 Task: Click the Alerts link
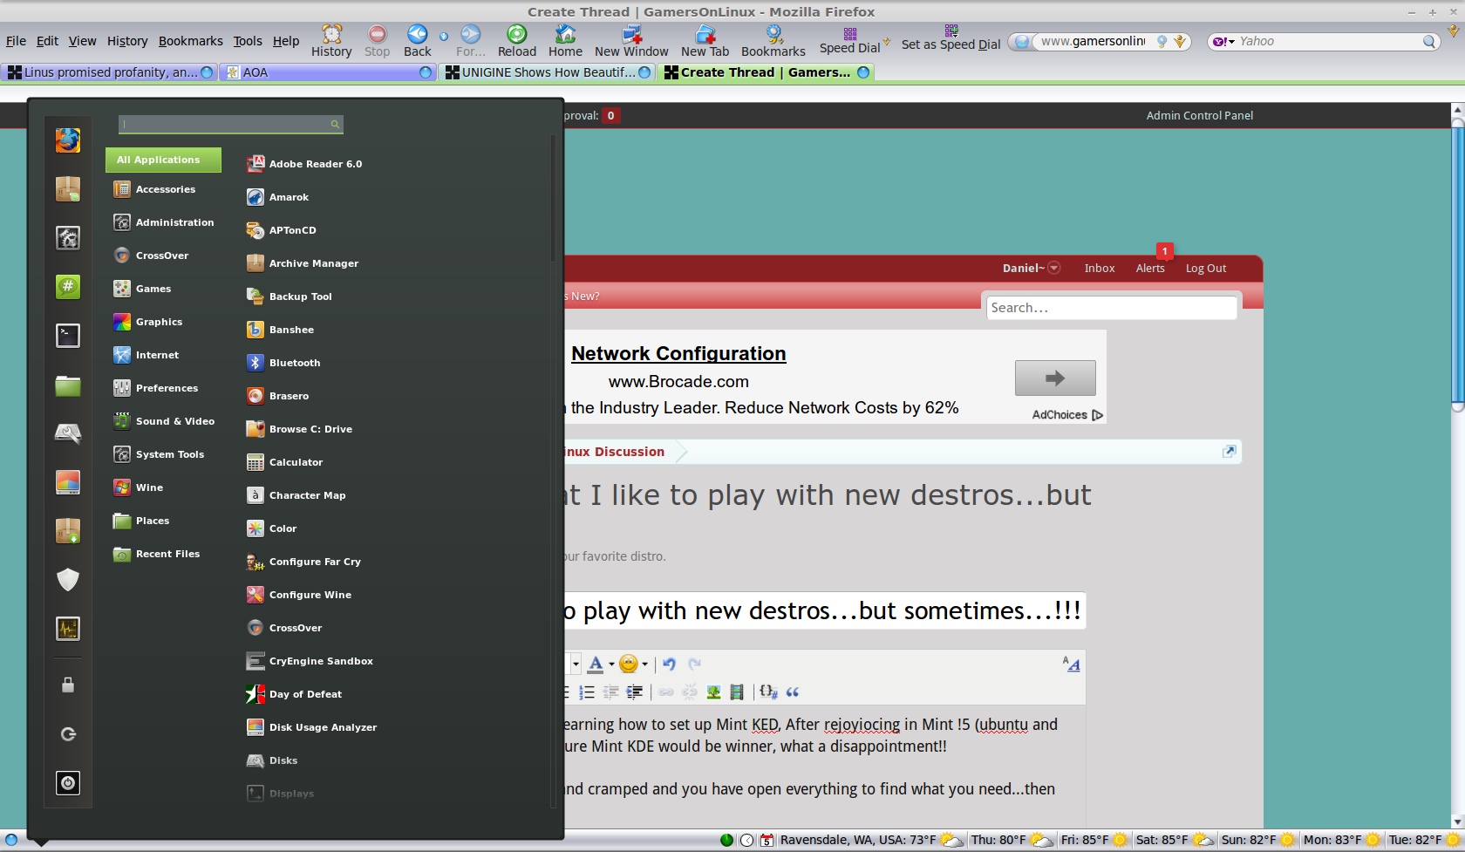click(x=1150, y=269)
